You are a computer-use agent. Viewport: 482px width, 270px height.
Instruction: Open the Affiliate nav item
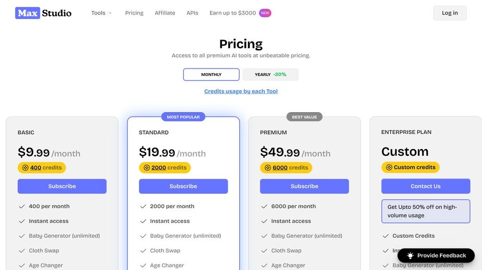tap(165, 13)
